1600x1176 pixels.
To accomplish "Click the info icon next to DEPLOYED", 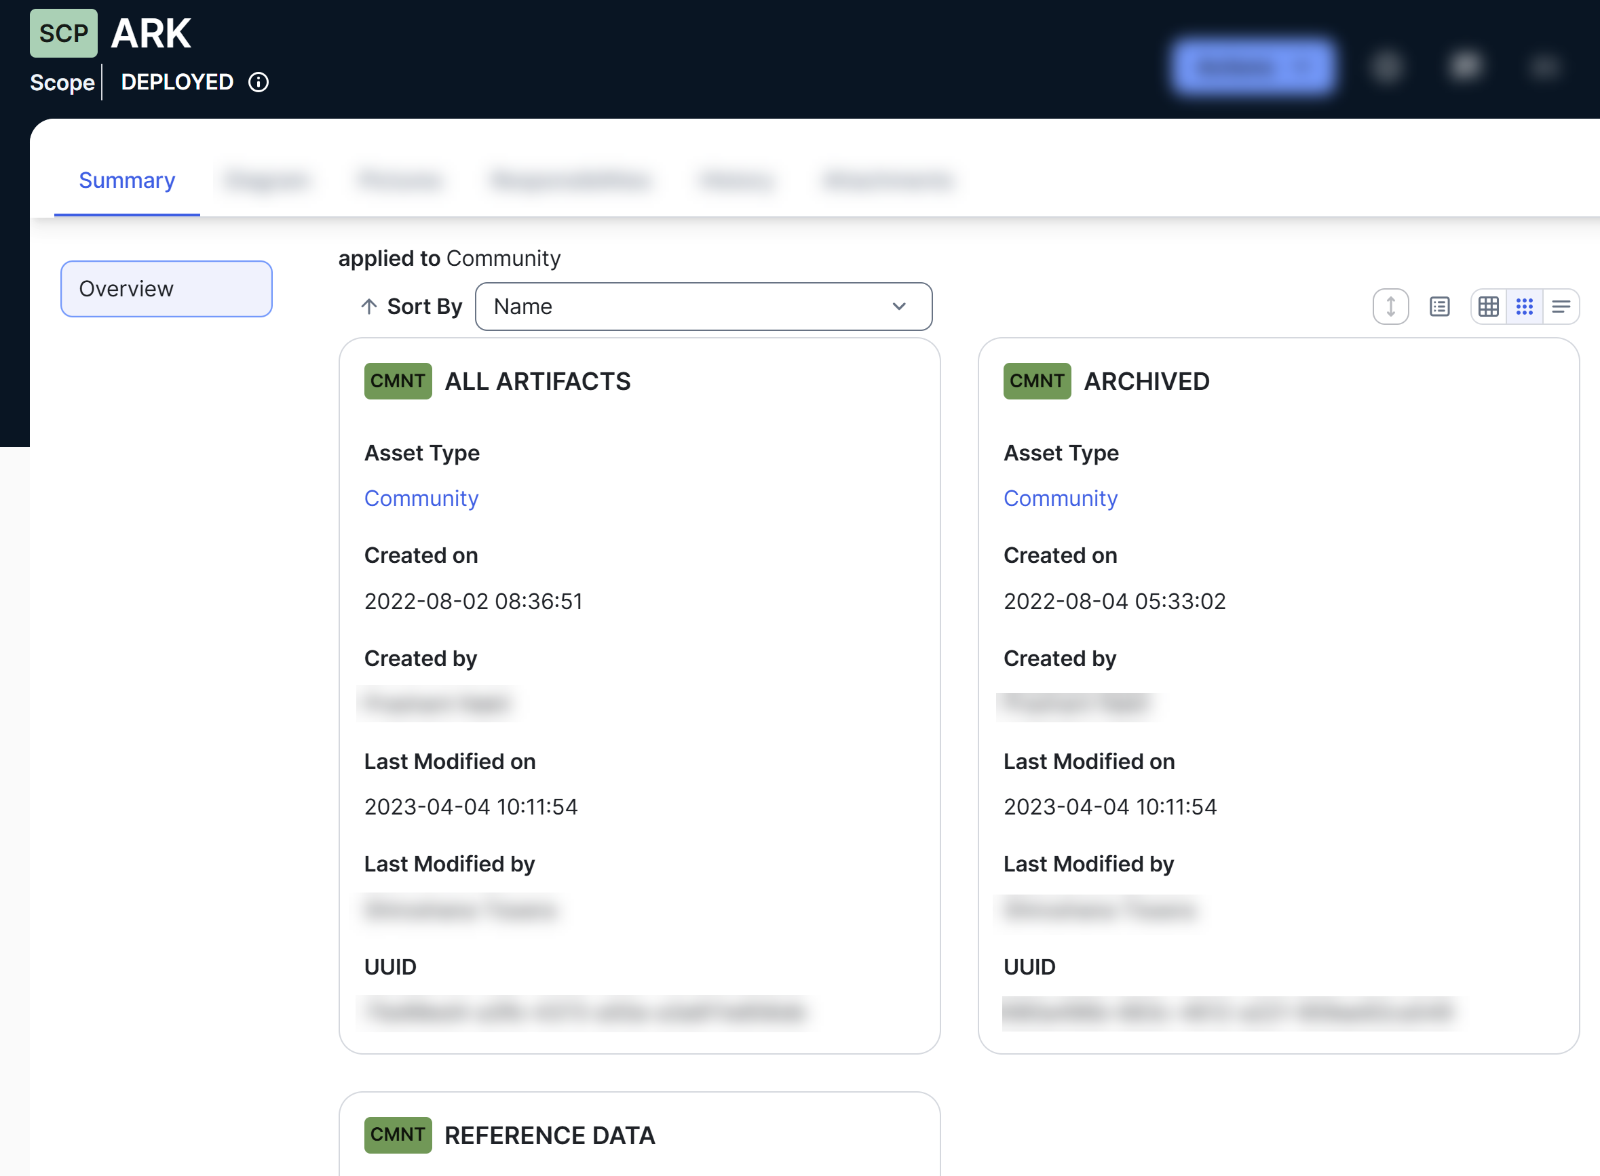I will 260,82.
